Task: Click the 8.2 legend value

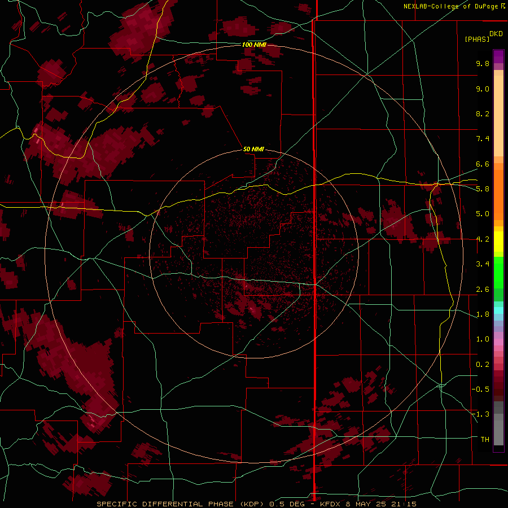Action: tap(483, 113)
